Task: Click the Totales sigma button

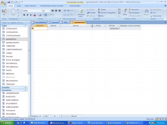Action: 102,9
